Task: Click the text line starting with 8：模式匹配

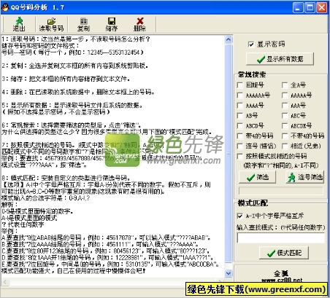Action: click(x=66, y=178)
